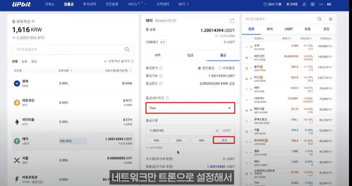Switch to 내역 tab
The width and height of the screenshot is (352, 186).
157,55
